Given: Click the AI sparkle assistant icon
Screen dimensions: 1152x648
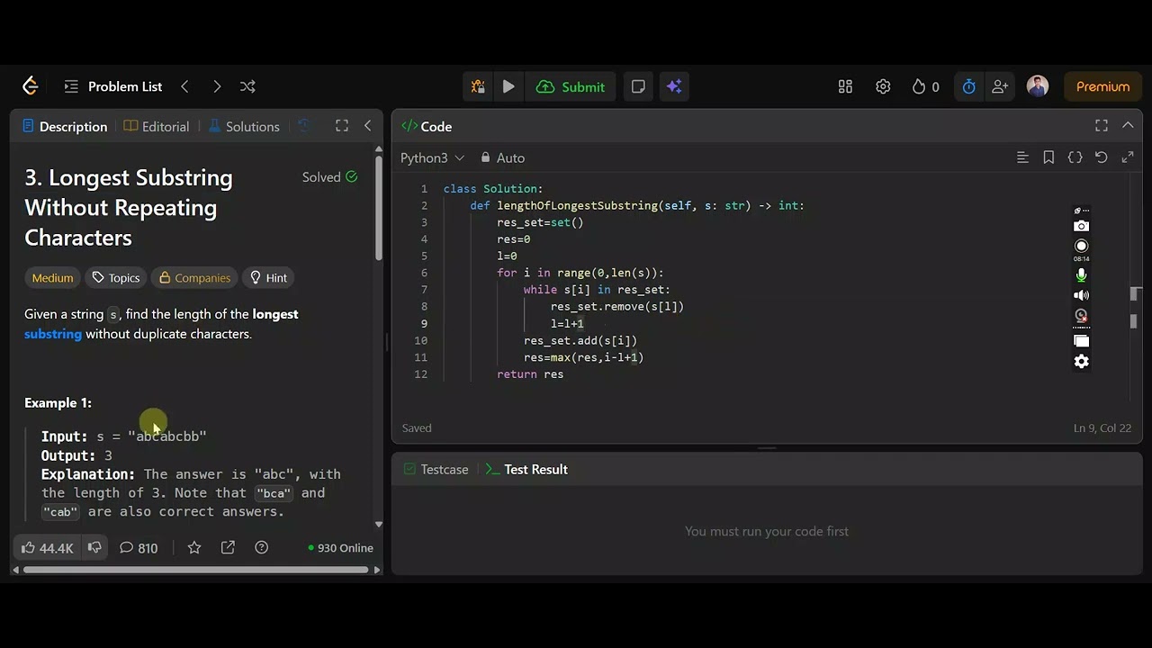Looking at the screenshot, I should (674, 86).
